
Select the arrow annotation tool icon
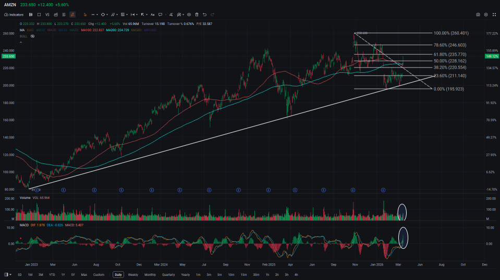142,15
